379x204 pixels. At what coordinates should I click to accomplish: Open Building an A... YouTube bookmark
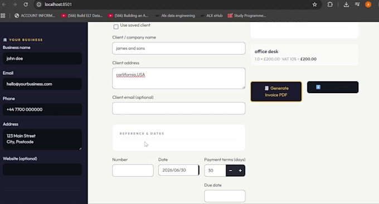pos(128,16)
